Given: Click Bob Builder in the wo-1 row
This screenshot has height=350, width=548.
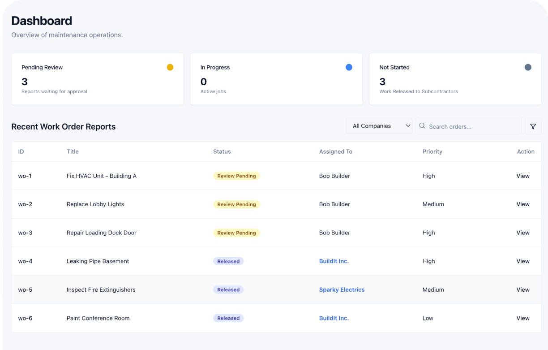Looking at the screenshot, I should pos(334,176).
